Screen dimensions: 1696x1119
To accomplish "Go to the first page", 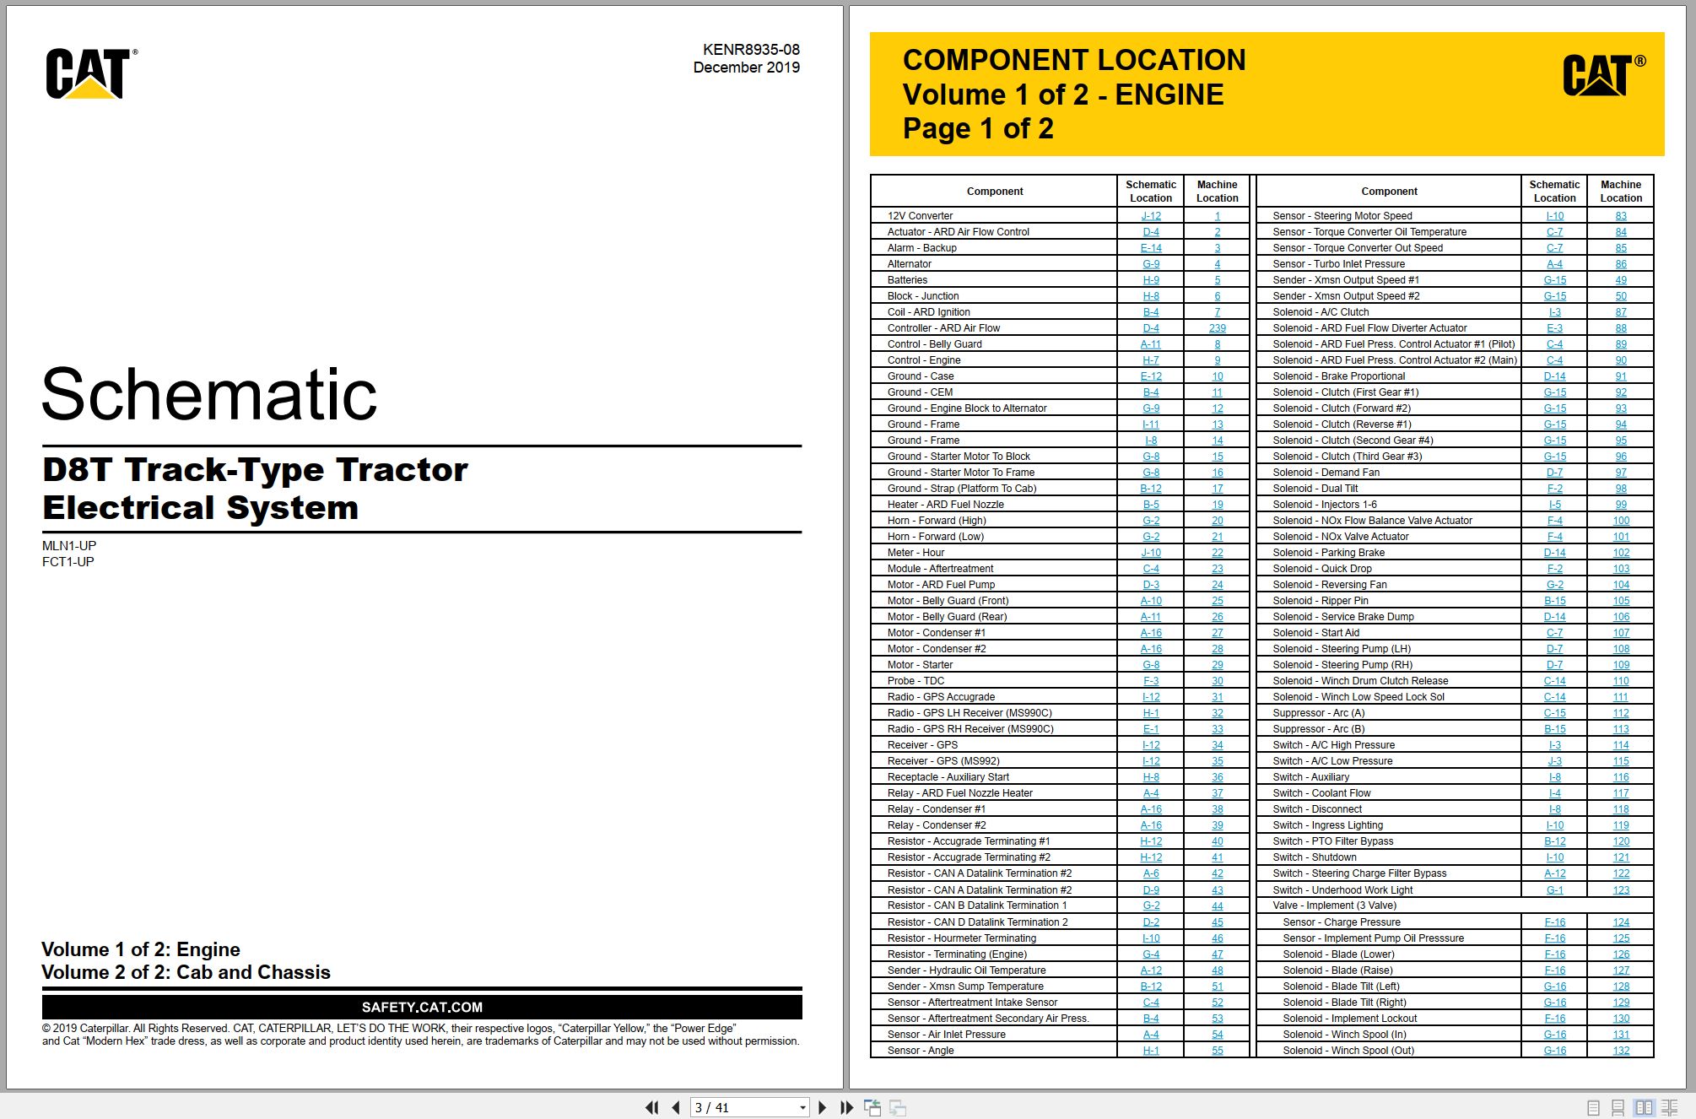I will [651, 1107].
